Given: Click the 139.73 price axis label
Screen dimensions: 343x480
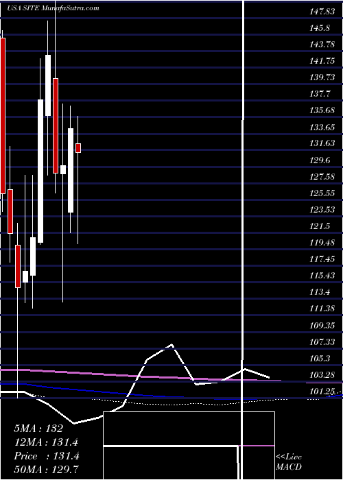Looking at the screenshot, I should pyautogui.click(x=322, y=77).
